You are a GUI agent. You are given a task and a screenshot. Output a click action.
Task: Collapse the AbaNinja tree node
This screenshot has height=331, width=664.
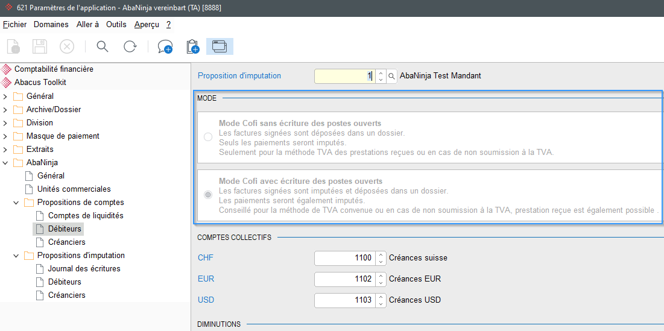click(5, 163)
